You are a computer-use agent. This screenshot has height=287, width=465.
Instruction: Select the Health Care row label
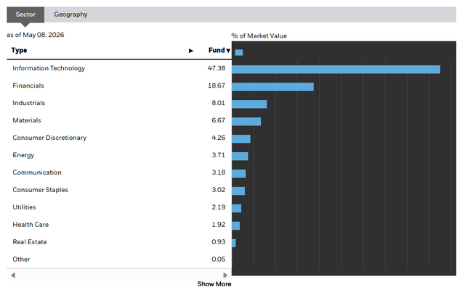click(31, 225)
